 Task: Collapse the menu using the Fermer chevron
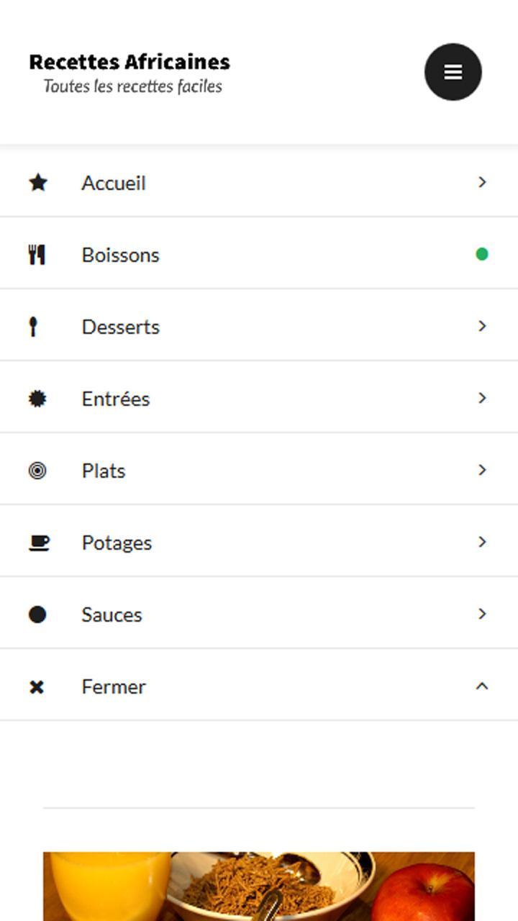coord(481,686)
